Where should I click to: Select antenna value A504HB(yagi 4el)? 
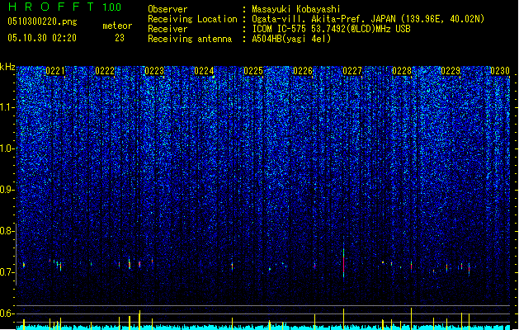(x=291, y=39)
